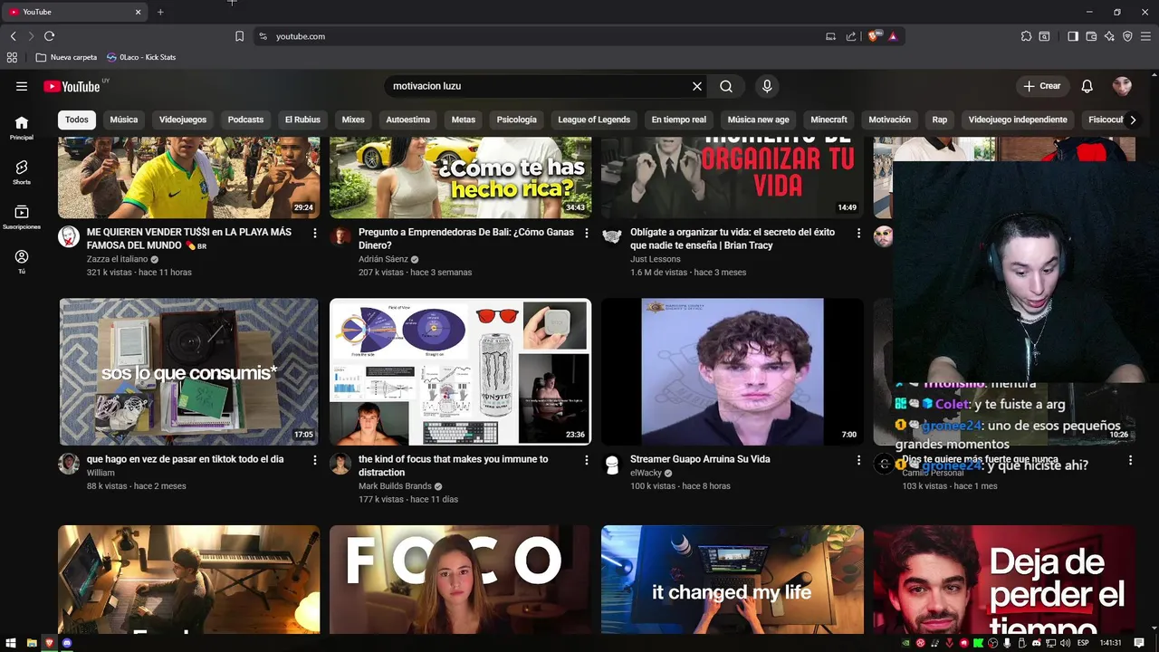The image size is (1159, 652).
Task: Clear the search text with X
Action: (x=697, y=86)
